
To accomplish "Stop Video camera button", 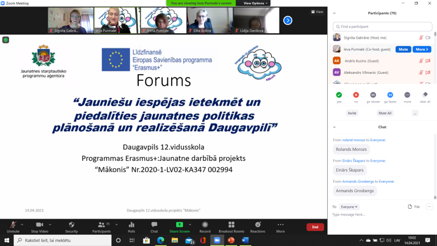I will [x=40, y=227].
